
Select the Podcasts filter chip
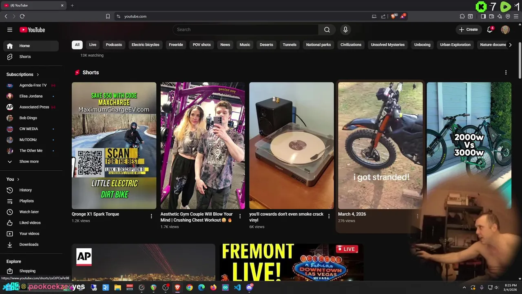point(114,45)
